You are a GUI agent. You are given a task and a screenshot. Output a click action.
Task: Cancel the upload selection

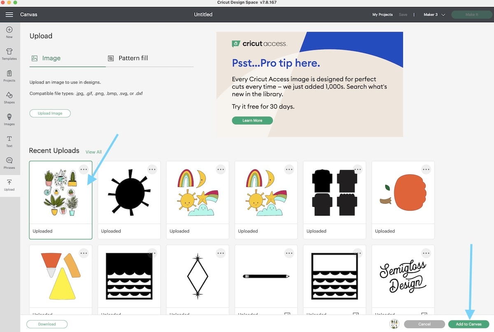pyautogui.click(x=424, y=324)
